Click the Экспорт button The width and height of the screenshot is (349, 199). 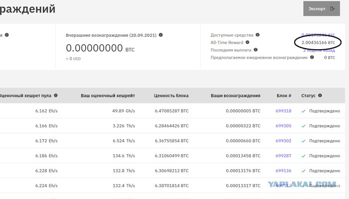(322, 8)
